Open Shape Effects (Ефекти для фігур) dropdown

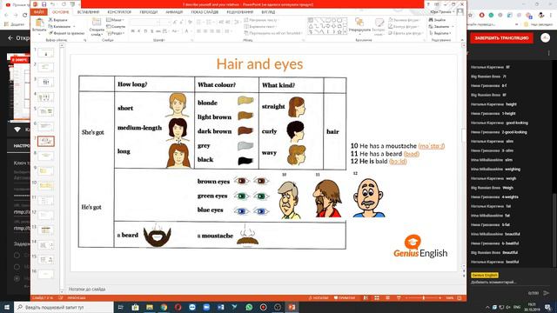click(x=406, y=33)
